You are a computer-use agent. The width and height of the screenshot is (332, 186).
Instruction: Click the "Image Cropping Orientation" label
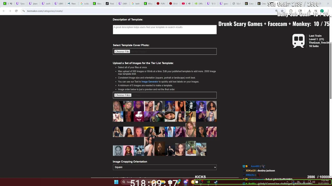point(130,162)
